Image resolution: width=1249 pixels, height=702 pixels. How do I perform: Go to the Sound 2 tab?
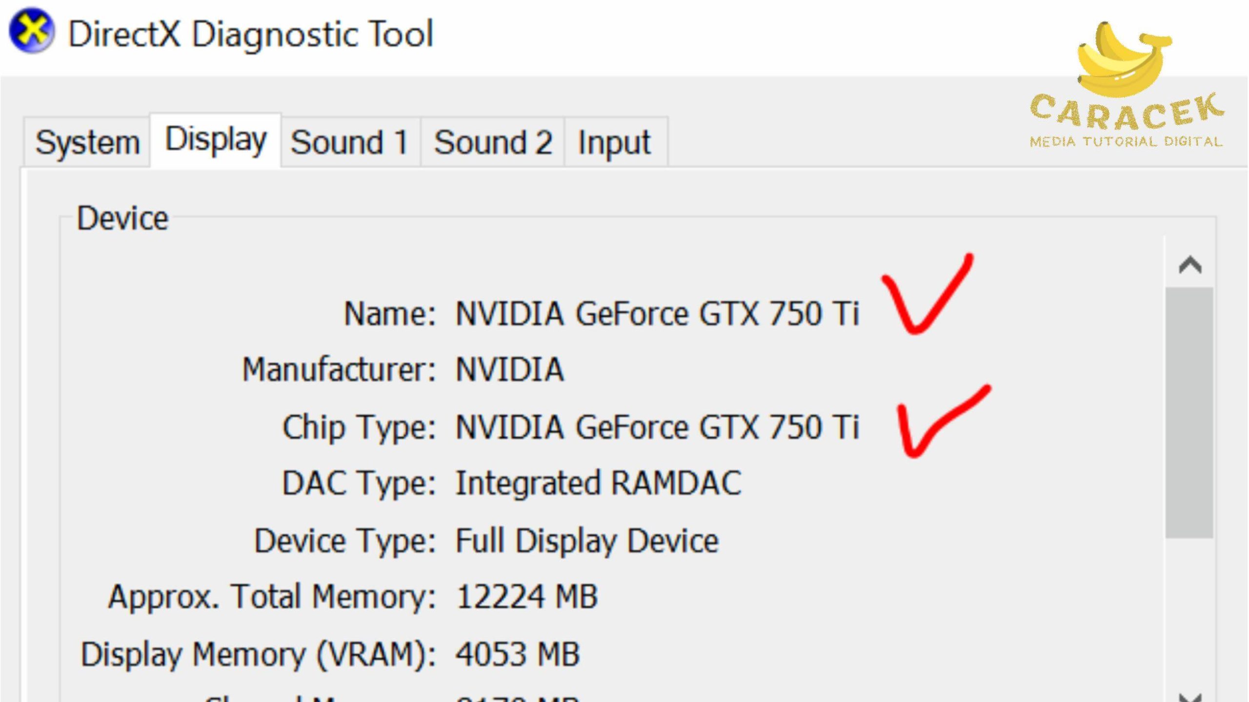(493, 143)
